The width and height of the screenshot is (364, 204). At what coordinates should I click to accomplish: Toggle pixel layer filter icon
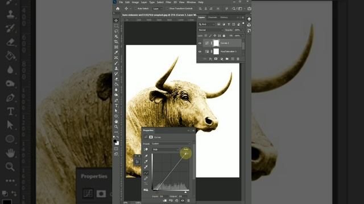[x=218, y=24]
